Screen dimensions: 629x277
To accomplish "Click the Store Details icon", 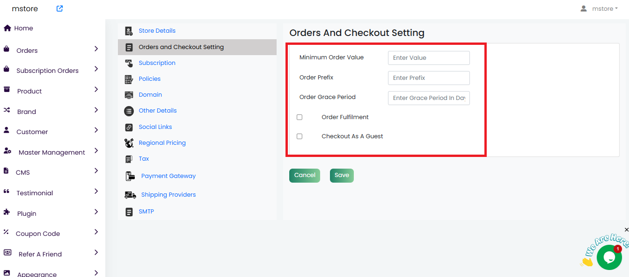I will point(129,31).
